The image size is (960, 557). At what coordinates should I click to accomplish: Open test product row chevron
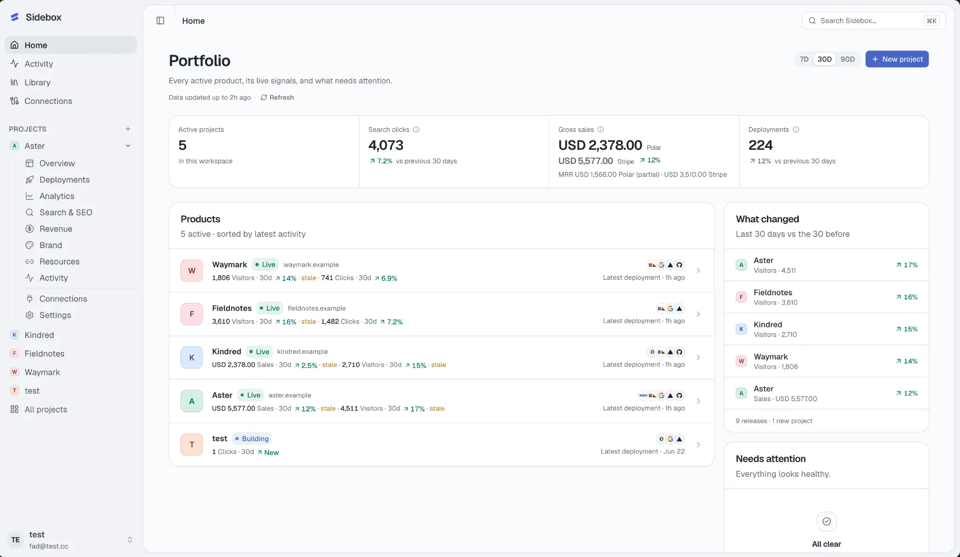(698, 445)
